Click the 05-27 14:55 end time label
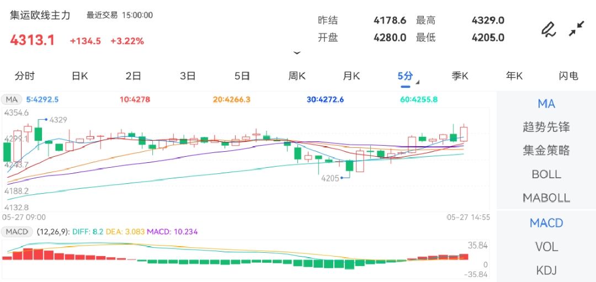596x282 pixels. [x=468, y=217]
